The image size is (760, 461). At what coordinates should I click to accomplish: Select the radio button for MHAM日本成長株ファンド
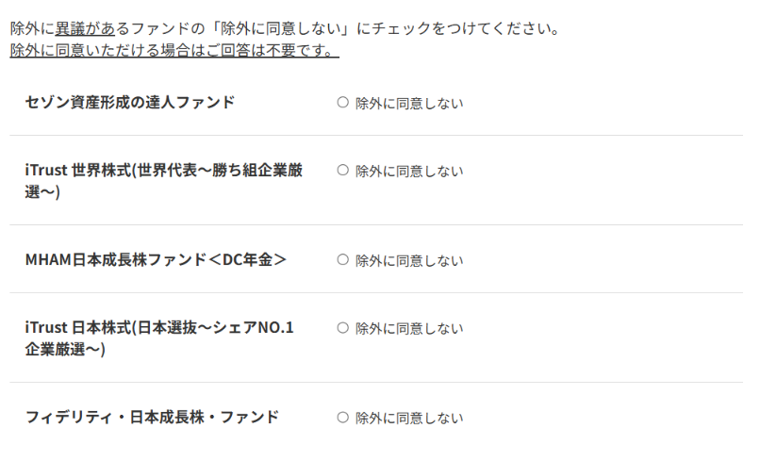point(342,260)
